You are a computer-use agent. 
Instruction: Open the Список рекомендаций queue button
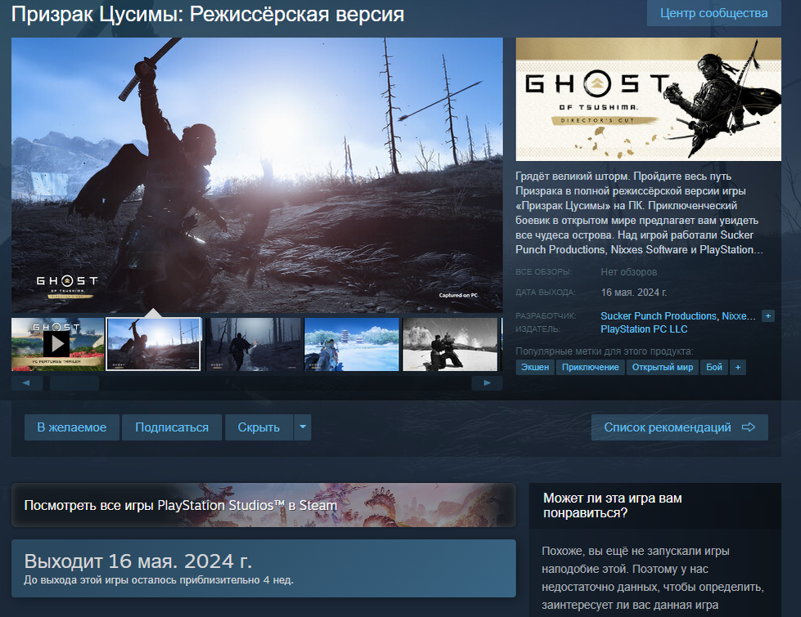pyautogui.click(x=679, y=427)
